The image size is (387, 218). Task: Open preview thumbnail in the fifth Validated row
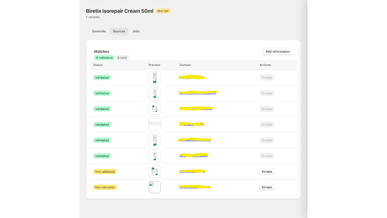coord(155,140)
